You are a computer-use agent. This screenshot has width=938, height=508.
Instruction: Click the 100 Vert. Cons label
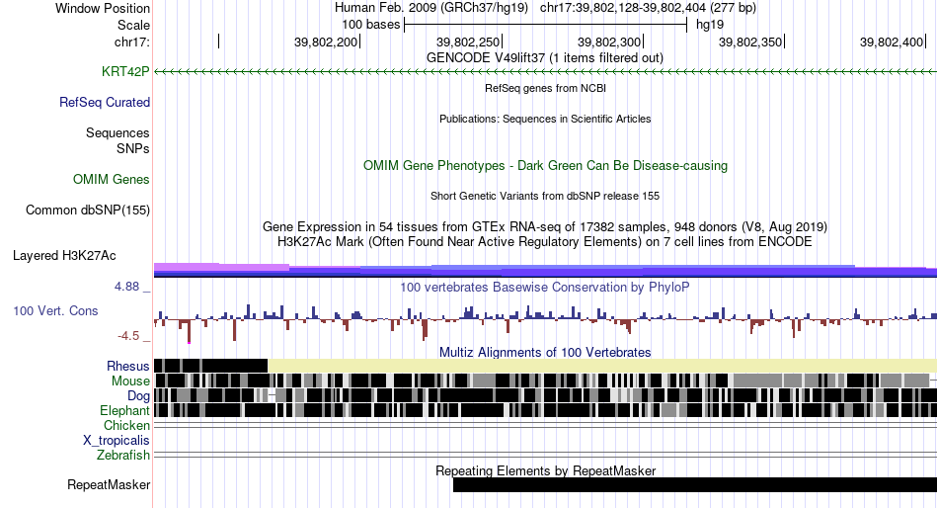coord(55,310)
